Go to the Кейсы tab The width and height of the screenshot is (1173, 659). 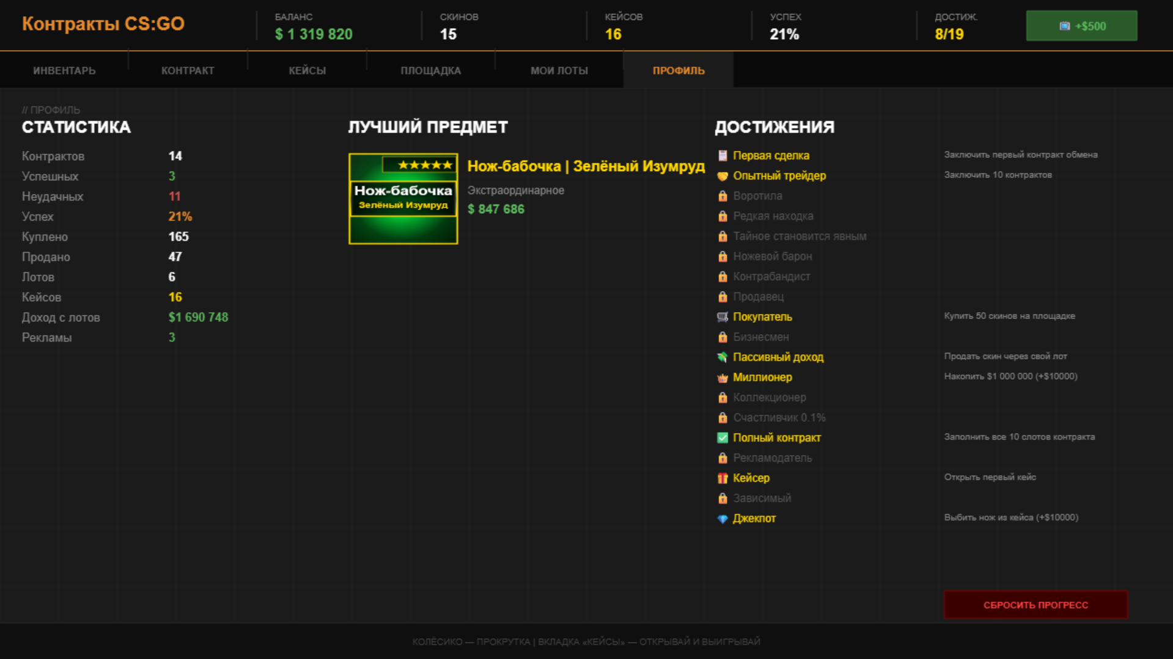(x=307, y=70)
